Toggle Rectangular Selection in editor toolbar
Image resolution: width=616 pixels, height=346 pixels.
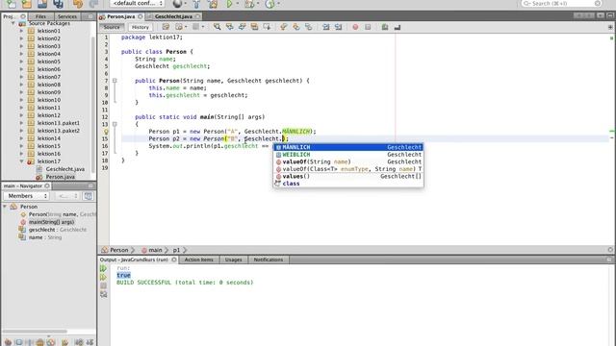click(x=268, y=27)
